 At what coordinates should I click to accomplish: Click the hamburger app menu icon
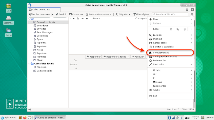pos(192,14)
